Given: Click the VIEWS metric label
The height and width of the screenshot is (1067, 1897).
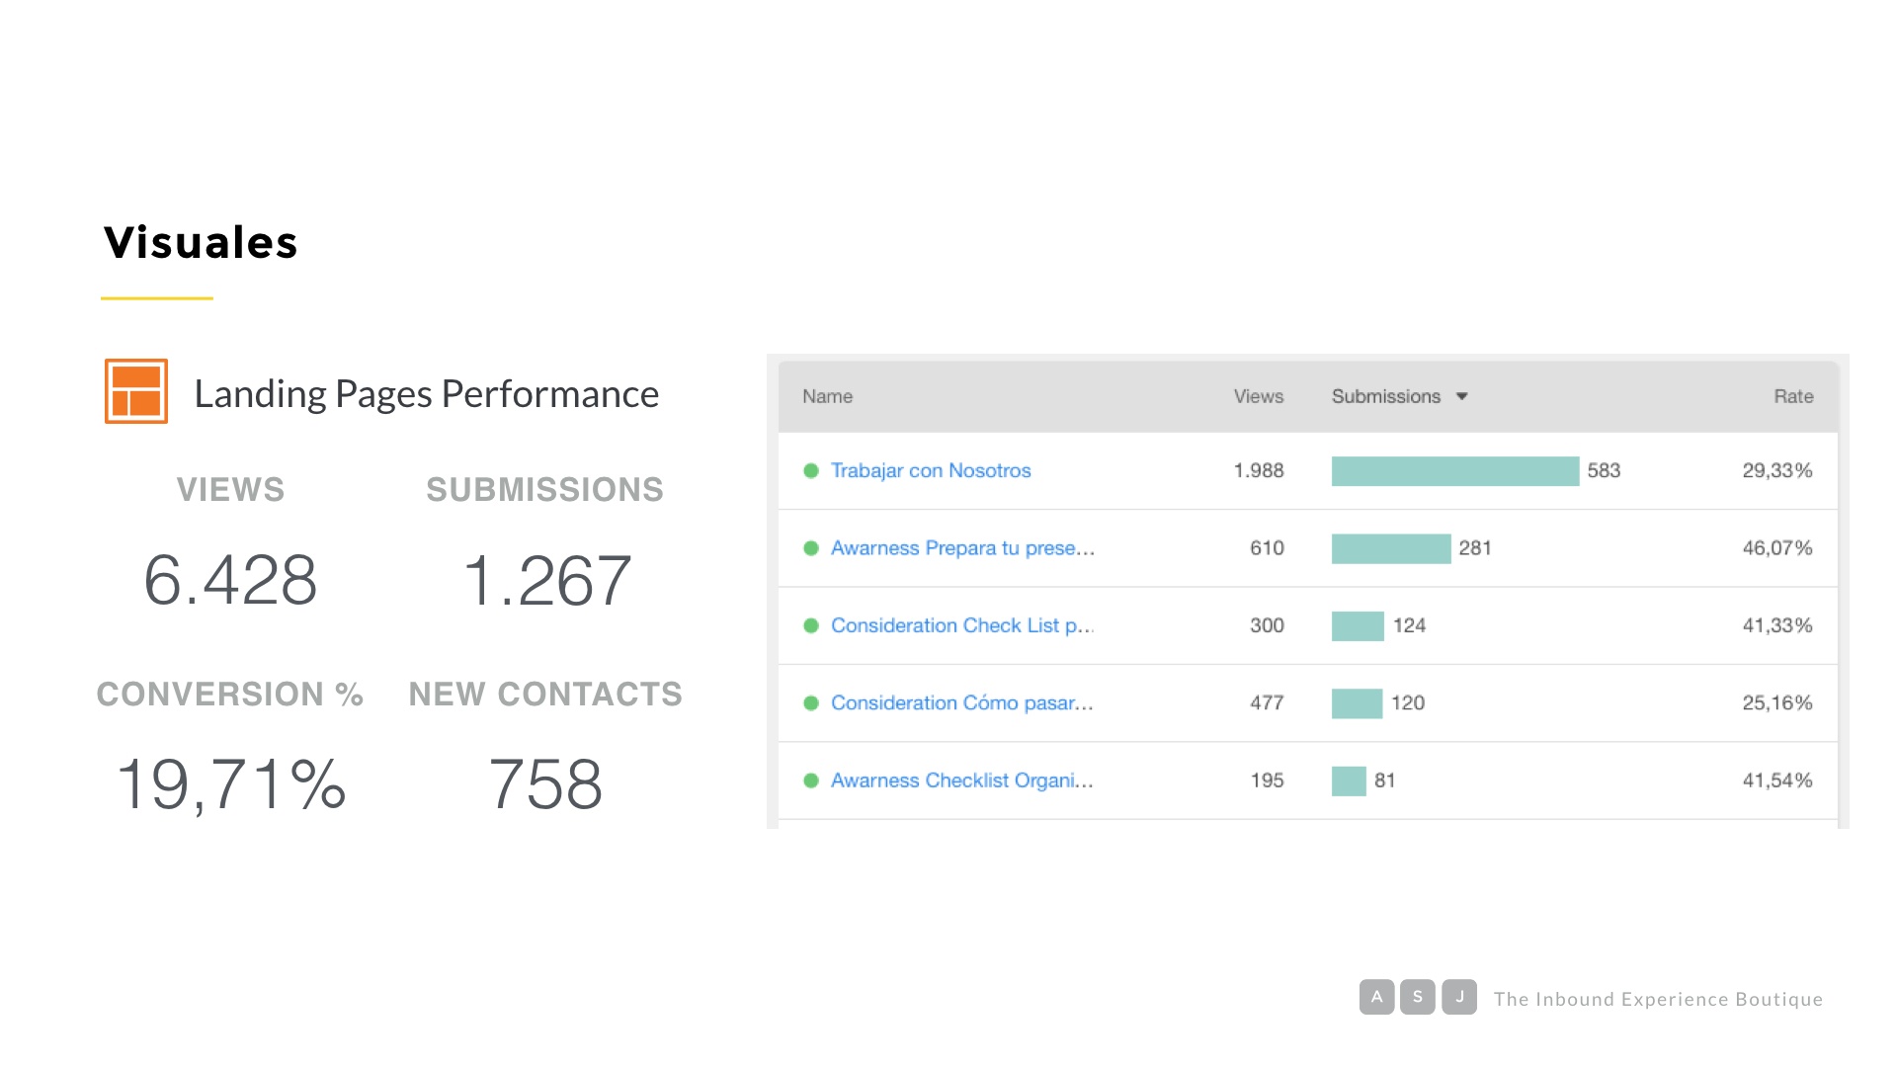Looking at the screenshot, I should 230,490.
